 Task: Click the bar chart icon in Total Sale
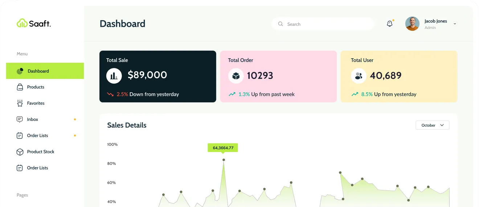[114, 76]
